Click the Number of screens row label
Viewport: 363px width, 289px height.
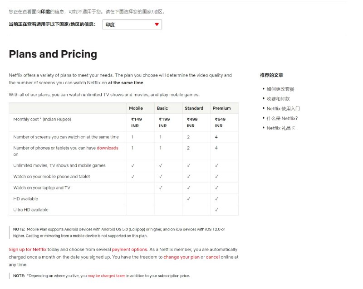66,137
